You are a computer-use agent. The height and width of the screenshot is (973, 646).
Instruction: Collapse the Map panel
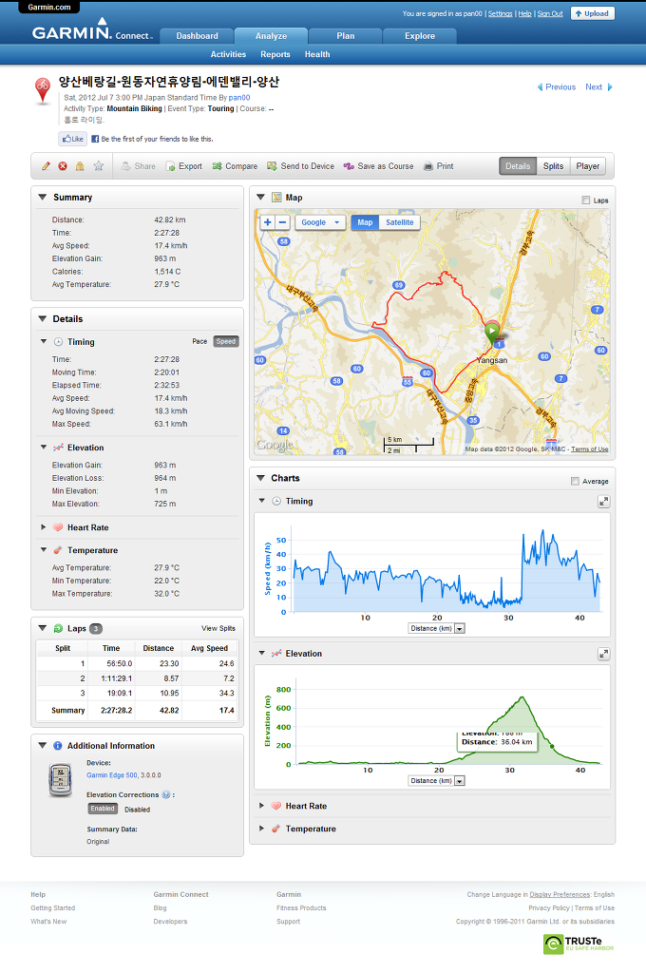(x=260, y=198)
